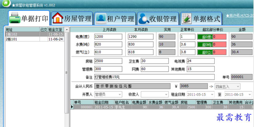Click the 2011-05-15 cell in records grid
This screenshot has height=127, width=254.
coord(104,107)
